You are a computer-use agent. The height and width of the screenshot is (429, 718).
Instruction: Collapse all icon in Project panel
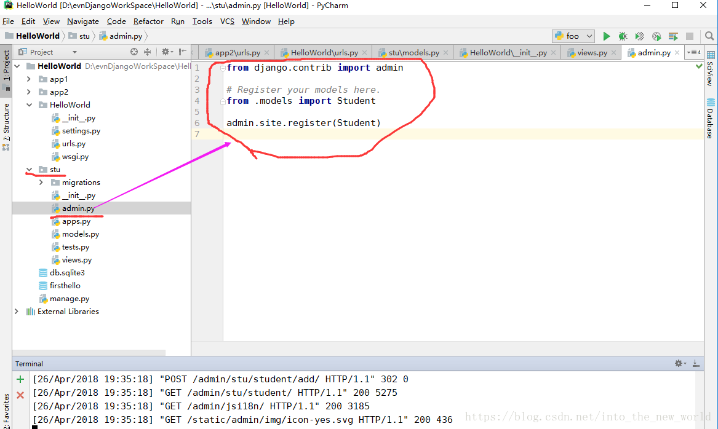tap(147, 52)
